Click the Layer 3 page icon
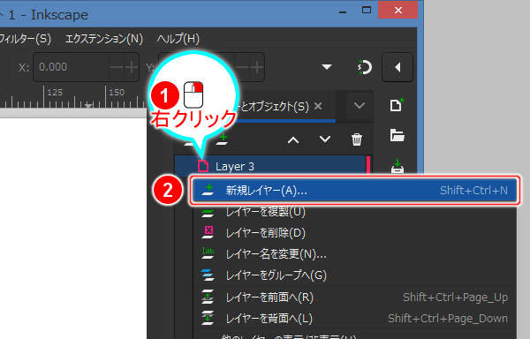The image size is (530, 339). tap(203, 166)
